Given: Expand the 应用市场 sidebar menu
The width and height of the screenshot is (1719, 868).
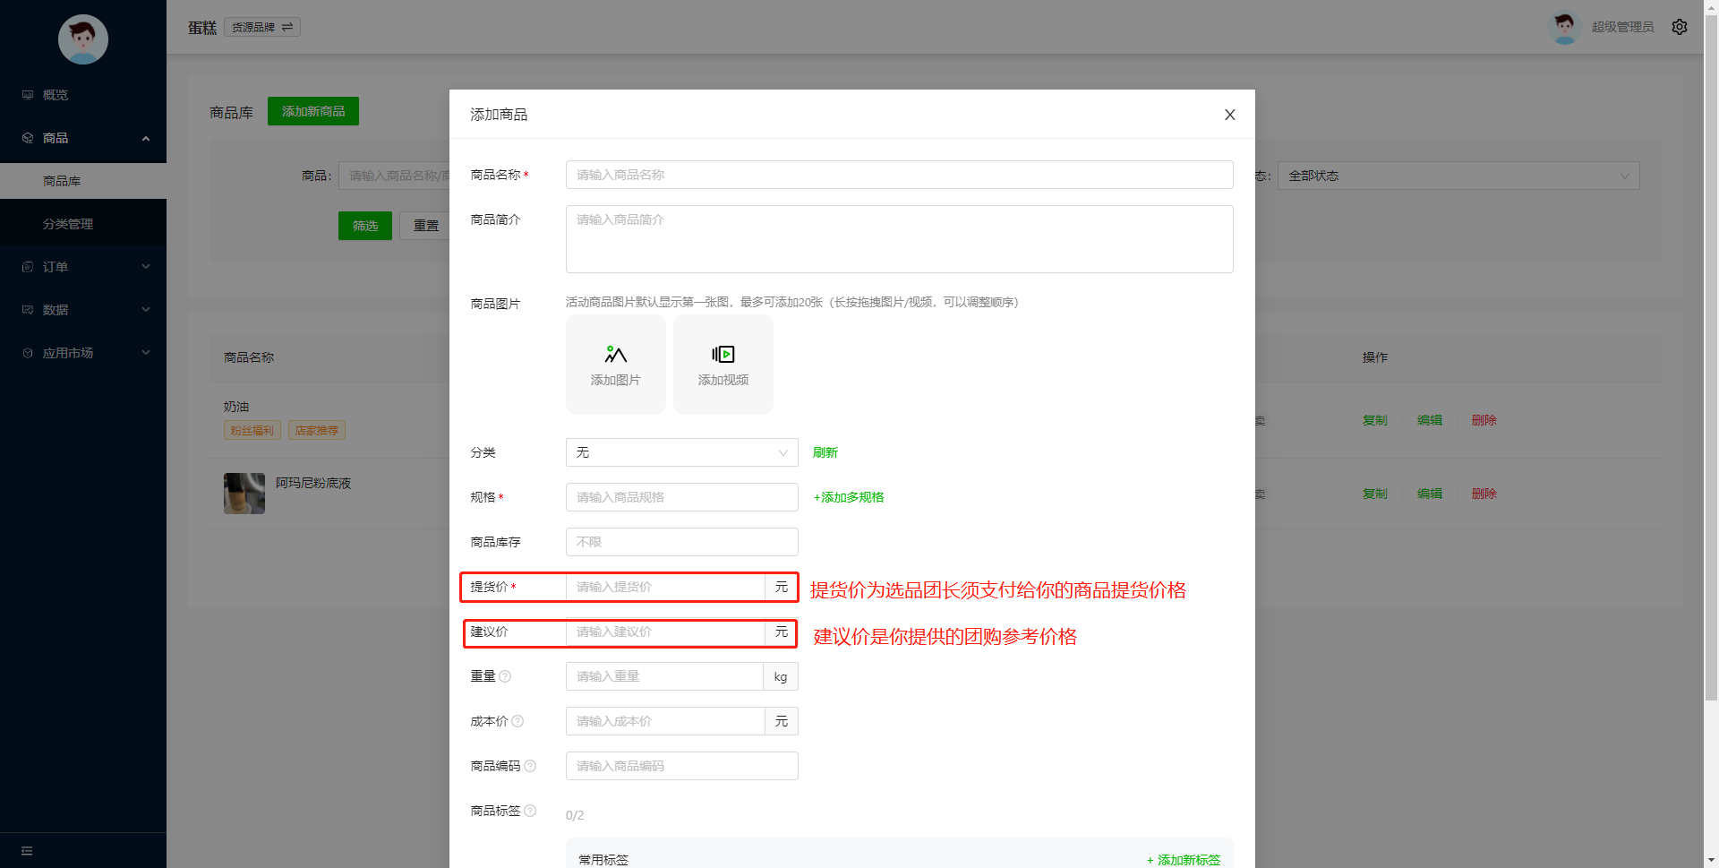Looking at the screenshot, I should (x=83, y=353).
